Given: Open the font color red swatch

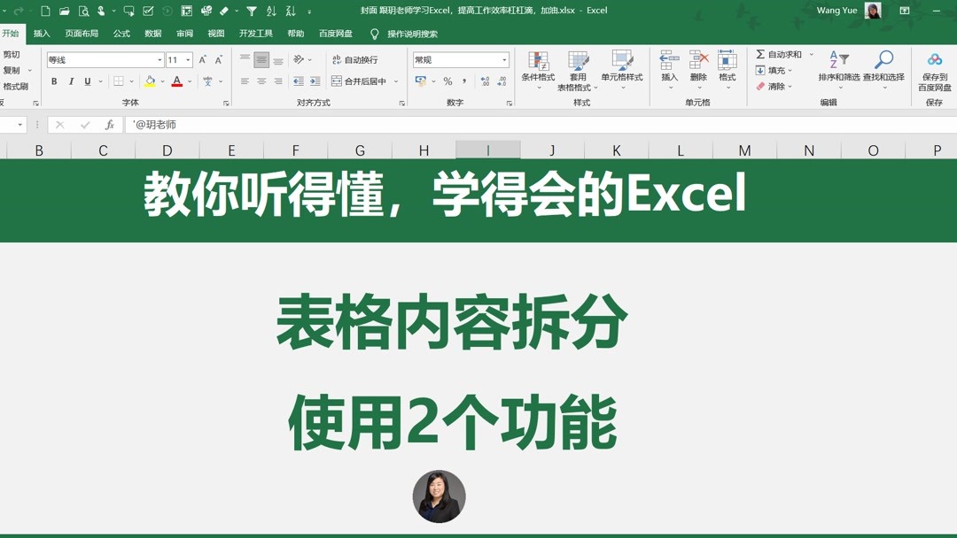Looking at the screenshot, I should click(177, 82).
